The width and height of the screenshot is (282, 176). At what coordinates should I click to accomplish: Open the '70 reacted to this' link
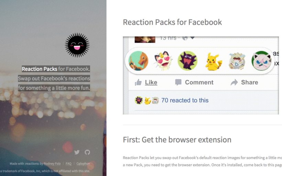tap(185, 100)
